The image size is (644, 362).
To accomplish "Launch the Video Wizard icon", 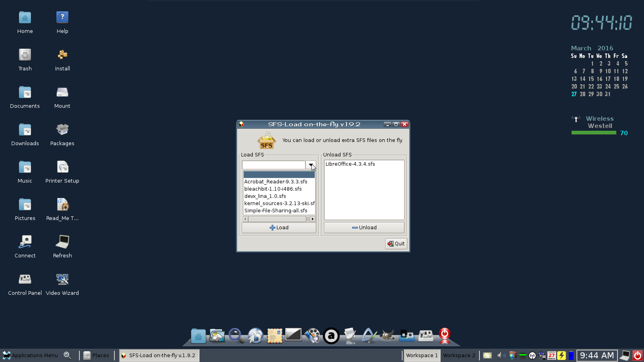I will click(62, 284).
